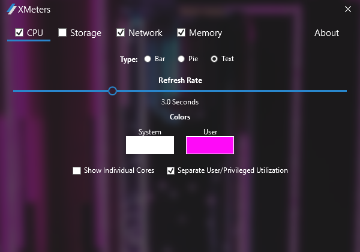Viewport: 360px width, 252px height.
Task: Switch to the CPU tab
Action: click(35, 33)
